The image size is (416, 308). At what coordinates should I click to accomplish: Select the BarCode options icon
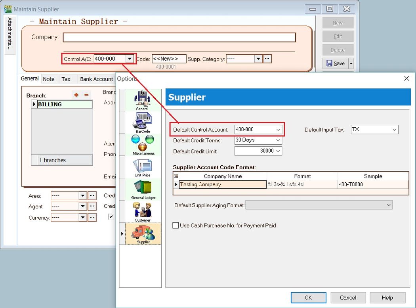[x=142, y=122]
